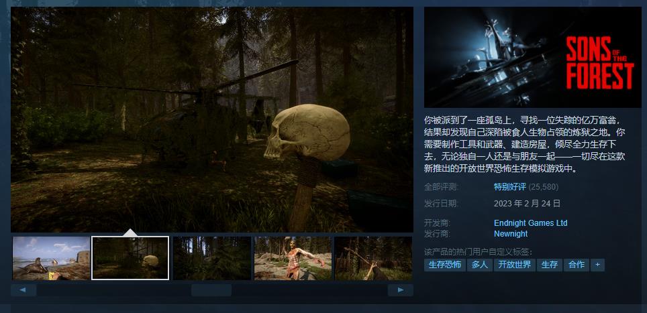
Task: Open the 合作 tag
Action: (x=577, y=265)
